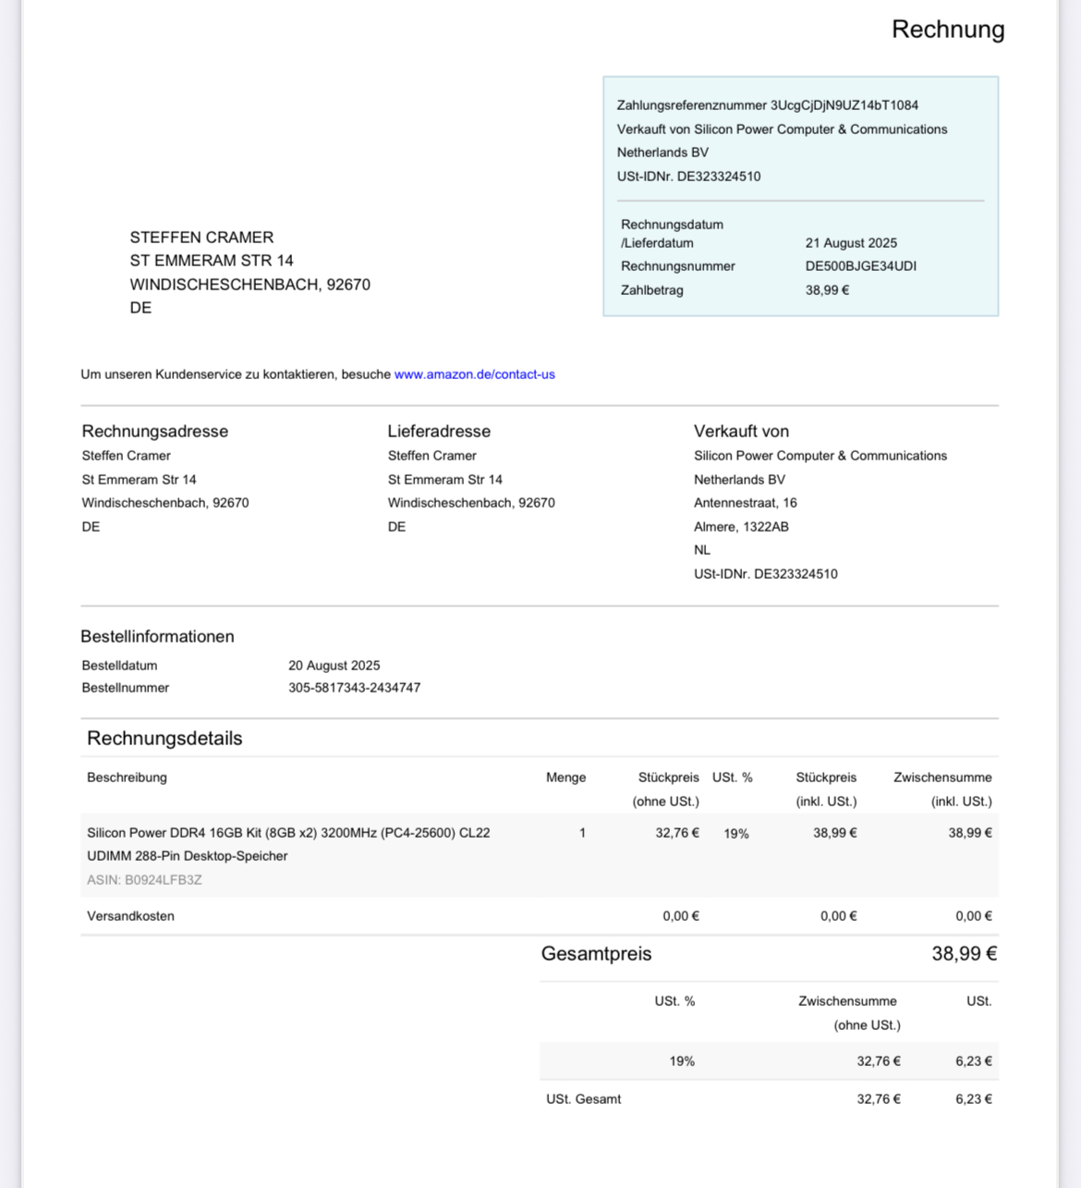Click the invoice number DE500BJGE34UDI
The image size is (1081, 1188).
click(860, 266)
